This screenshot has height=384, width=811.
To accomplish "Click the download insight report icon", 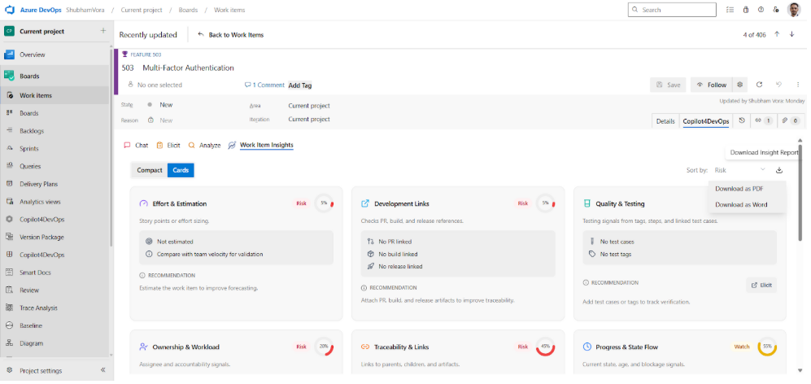I will pos(779,170).
